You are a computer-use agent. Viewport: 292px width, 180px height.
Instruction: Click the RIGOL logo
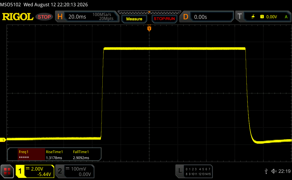(x=18, y=17)
